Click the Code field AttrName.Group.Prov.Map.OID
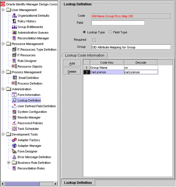 pyautogui.click(x=131, y=16)
